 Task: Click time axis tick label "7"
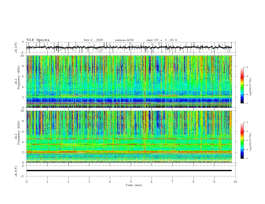[173, 182]
